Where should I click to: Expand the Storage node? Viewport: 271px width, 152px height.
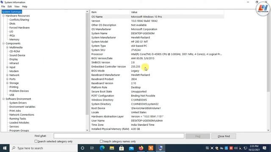coord(7,83)
